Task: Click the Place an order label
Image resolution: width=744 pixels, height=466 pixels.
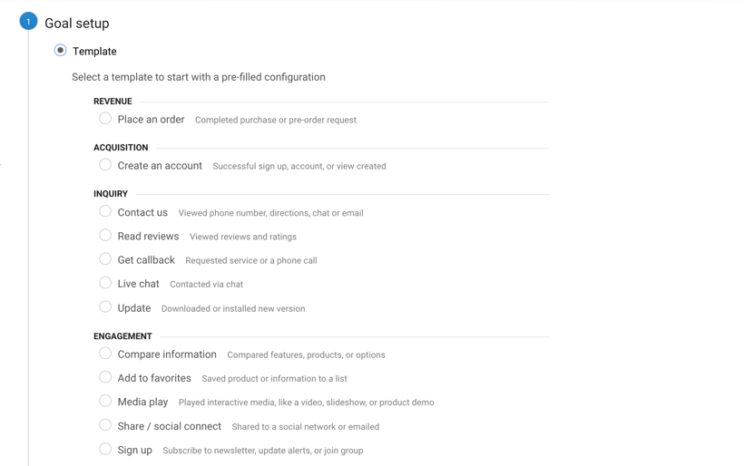Action: tap(151, 120)
